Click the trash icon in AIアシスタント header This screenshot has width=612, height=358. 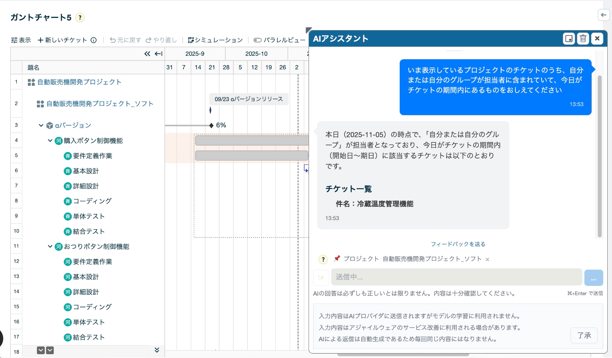coord(583,39)
